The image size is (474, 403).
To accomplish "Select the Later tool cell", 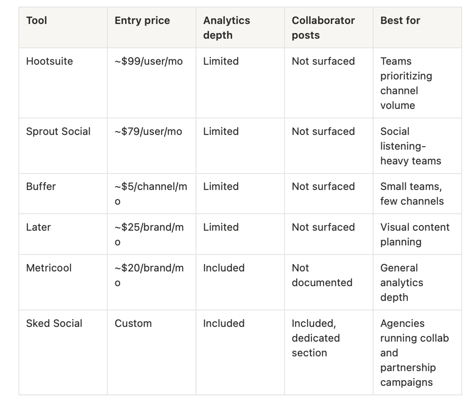I will 63,234.
